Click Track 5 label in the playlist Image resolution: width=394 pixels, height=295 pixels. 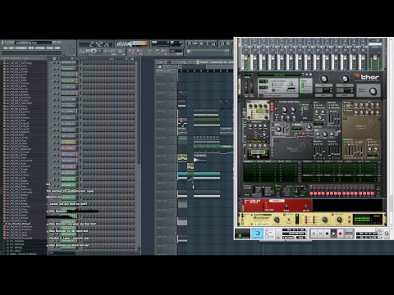point(161,111)
